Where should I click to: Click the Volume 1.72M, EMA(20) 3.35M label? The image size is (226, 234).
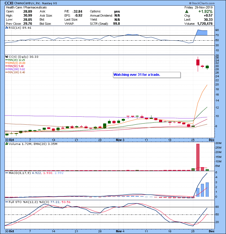[33, 144]
